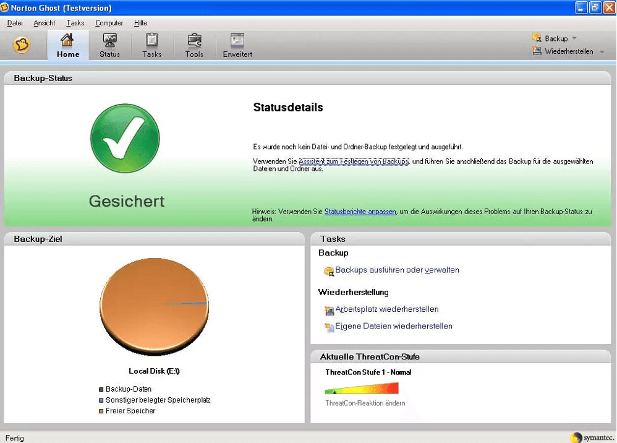Click the ThreatCon level gradient bar
Image resolution: width=617 pixels, height=443 pixels.
362,389
